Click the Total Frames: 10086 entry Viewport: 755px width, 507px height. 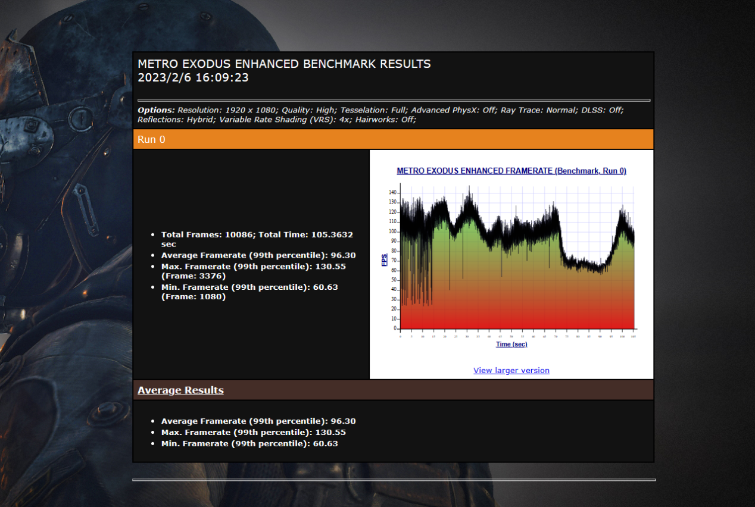point(257,239)
